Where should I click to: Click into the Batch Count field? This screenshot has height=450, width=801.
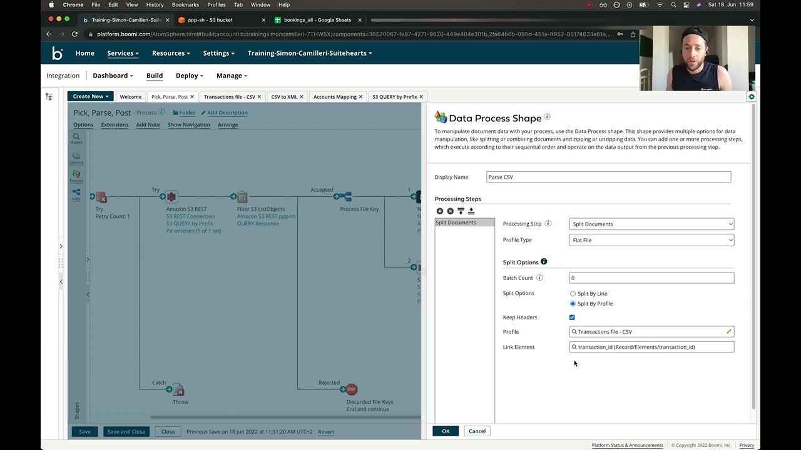pos(651,277)
